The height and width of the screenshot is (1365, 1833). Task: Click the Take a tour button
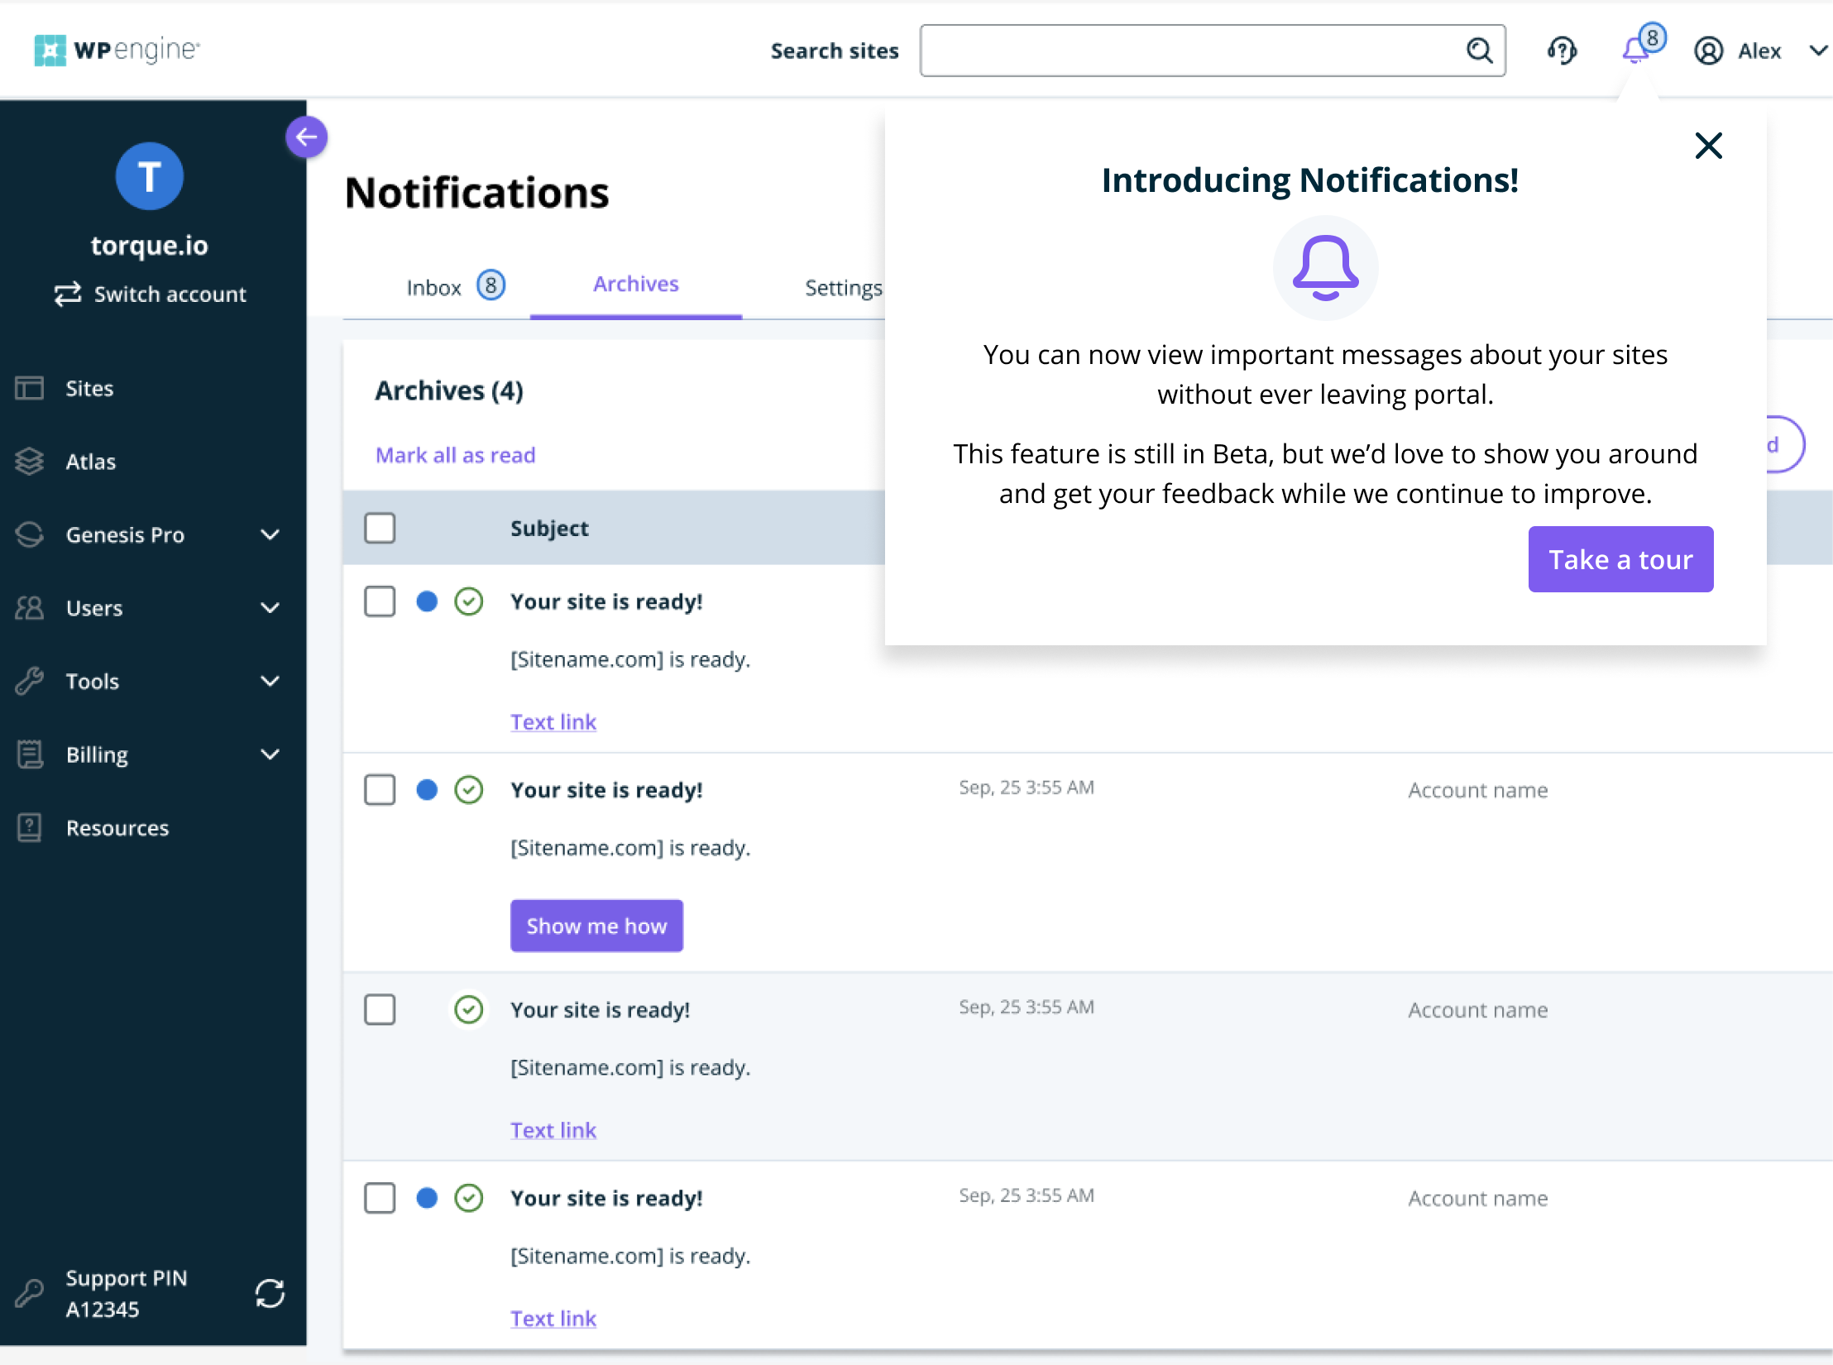pos(1620,558)
